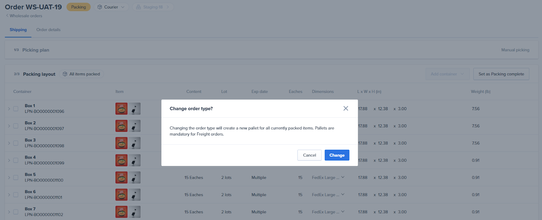
Task: Tick the checkbox for Box 4
Action: click(16, 160)
